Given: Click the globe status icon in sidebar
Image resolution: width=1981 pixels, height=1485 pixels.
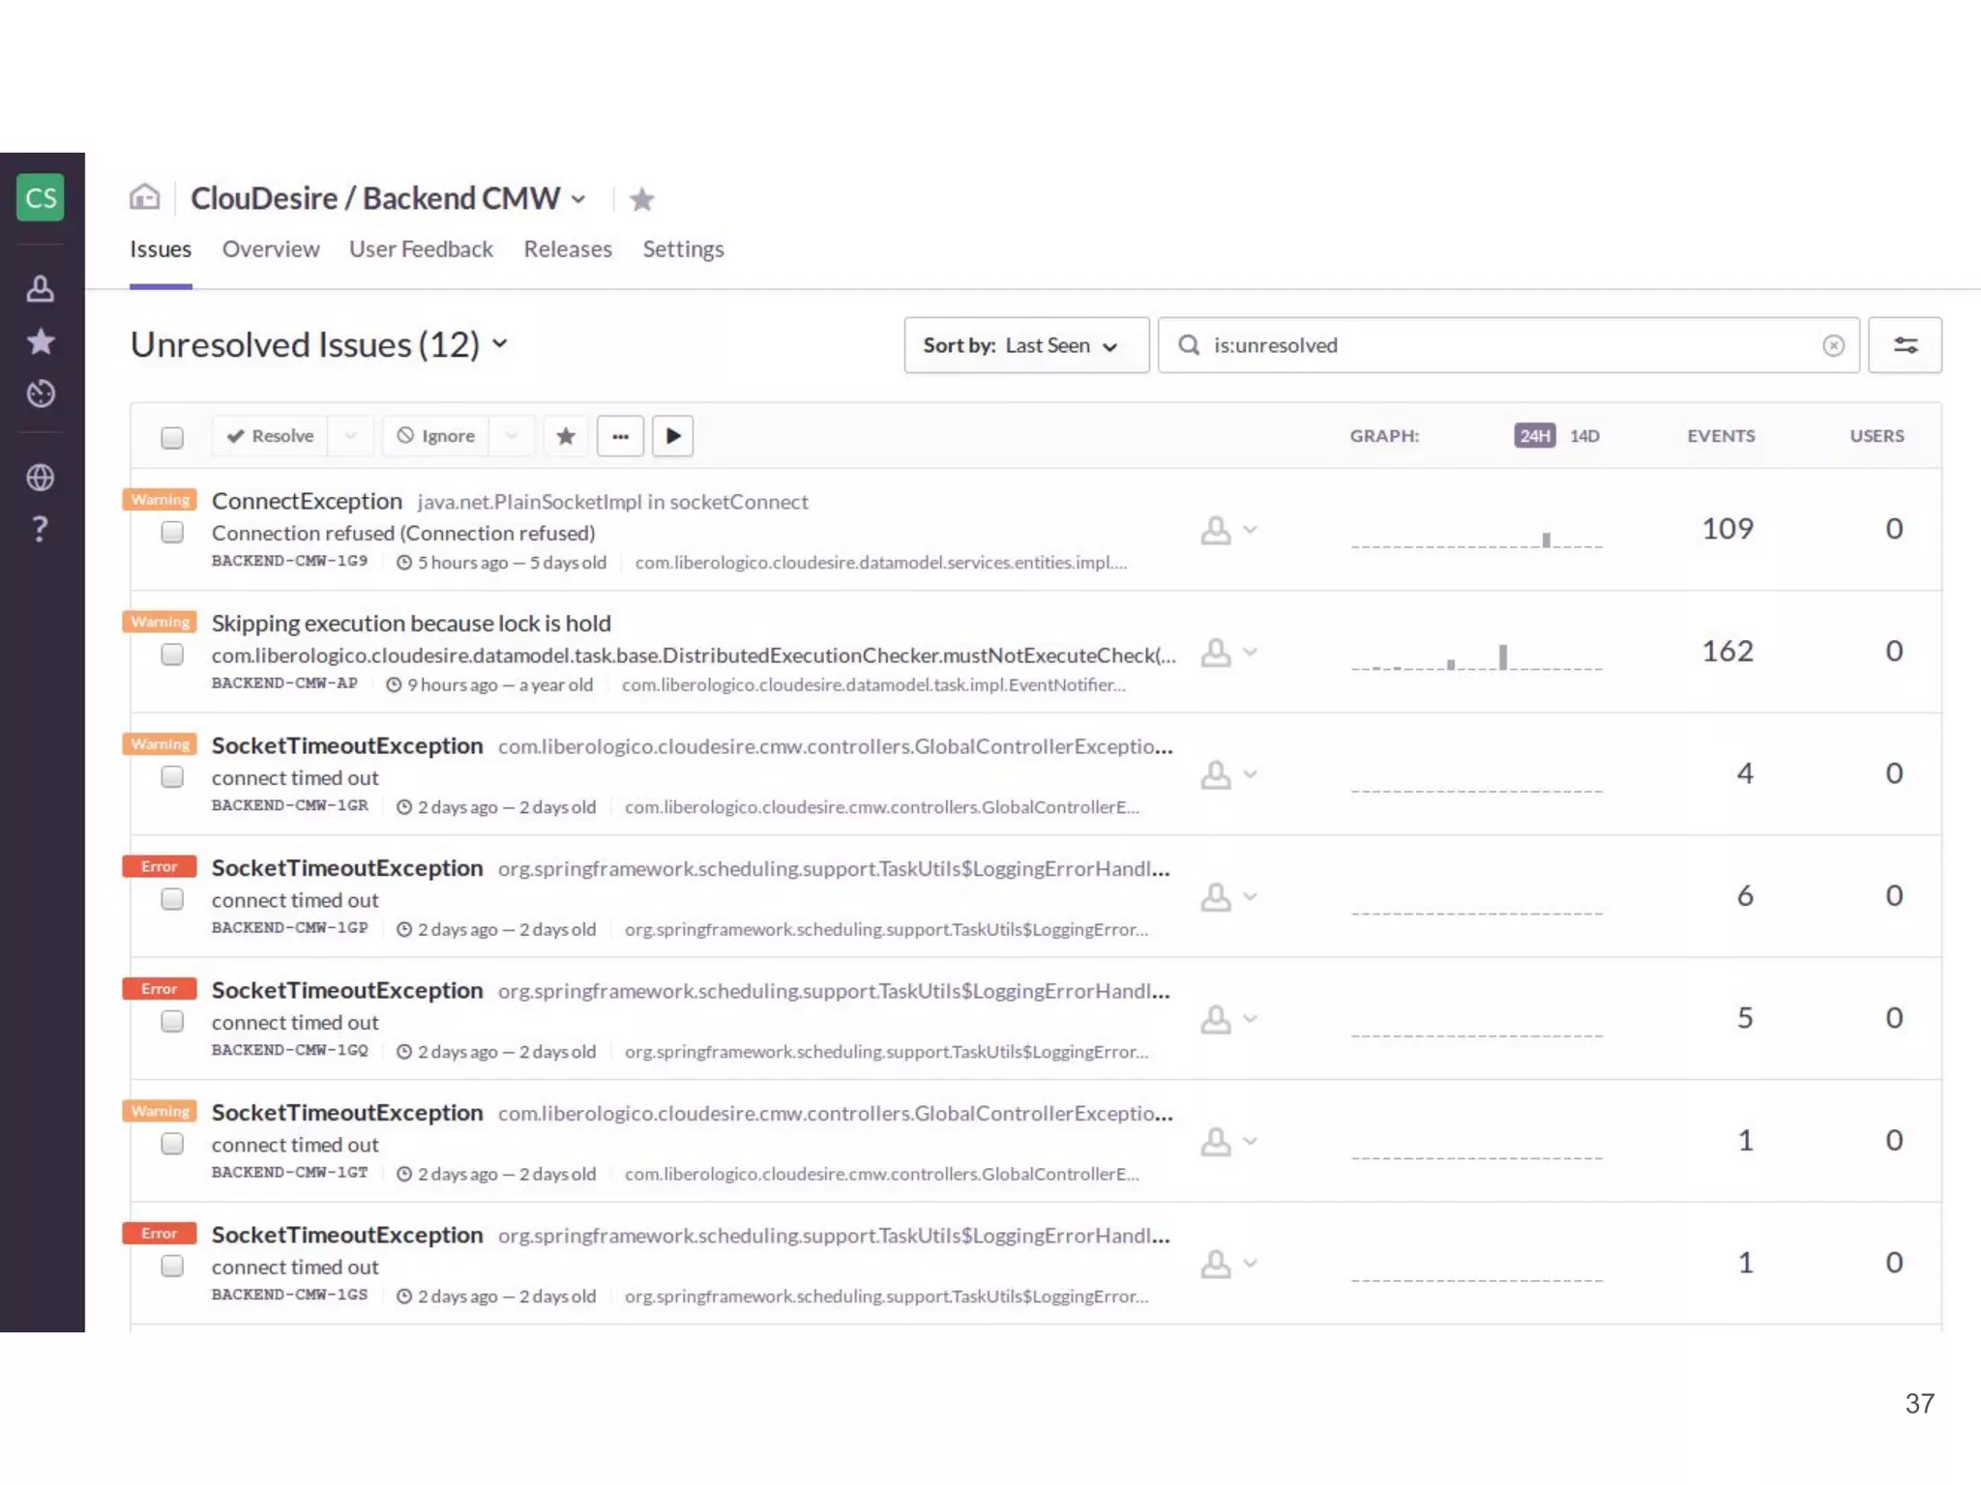Looking at the screenshot, I should click(41, 477).
